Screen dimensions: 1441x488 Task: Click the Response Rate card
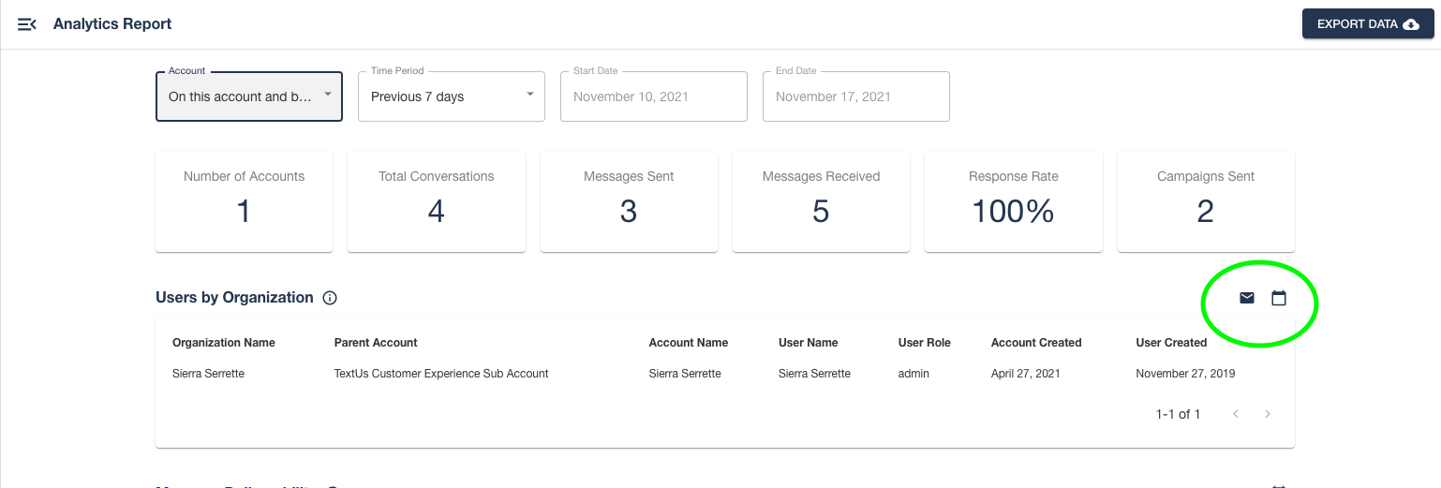coord(1013,202)
